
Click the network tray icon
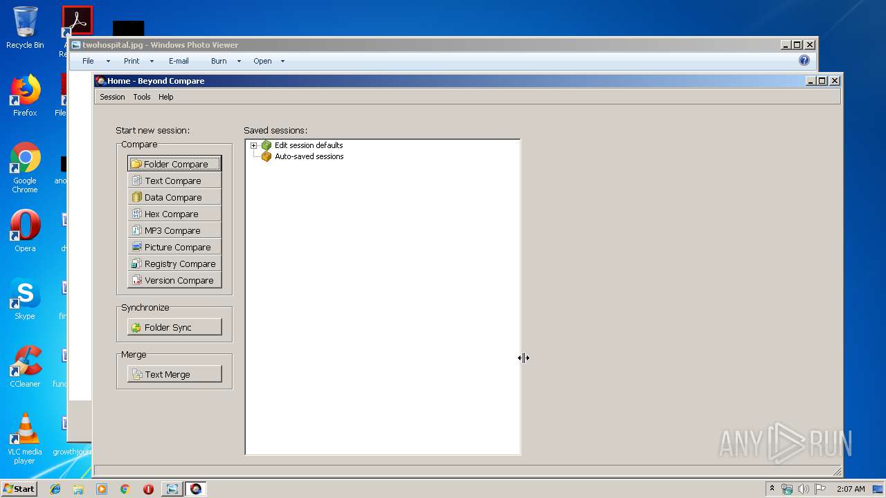pos(787,489)
